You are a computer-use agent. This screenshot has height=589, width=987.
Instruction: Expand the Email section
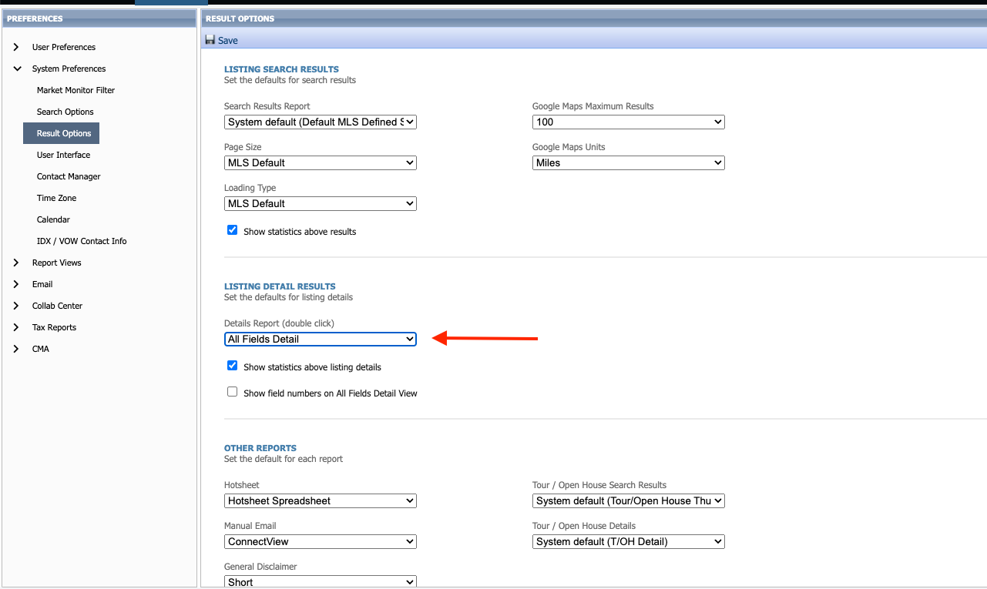16,284
